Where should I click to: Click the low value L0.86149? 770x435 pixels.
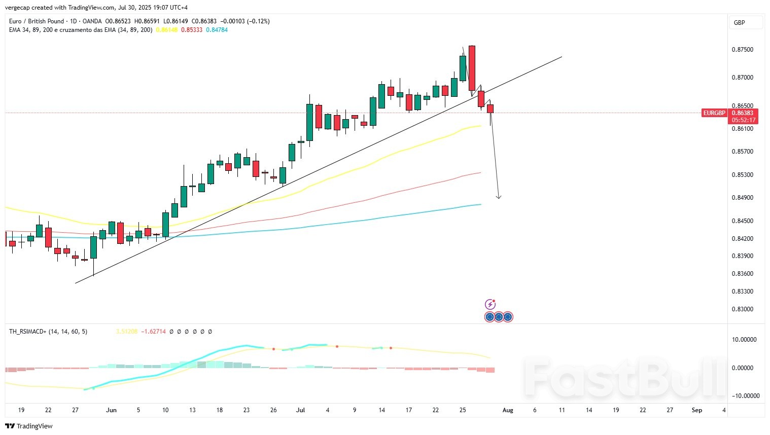[176, 21]
